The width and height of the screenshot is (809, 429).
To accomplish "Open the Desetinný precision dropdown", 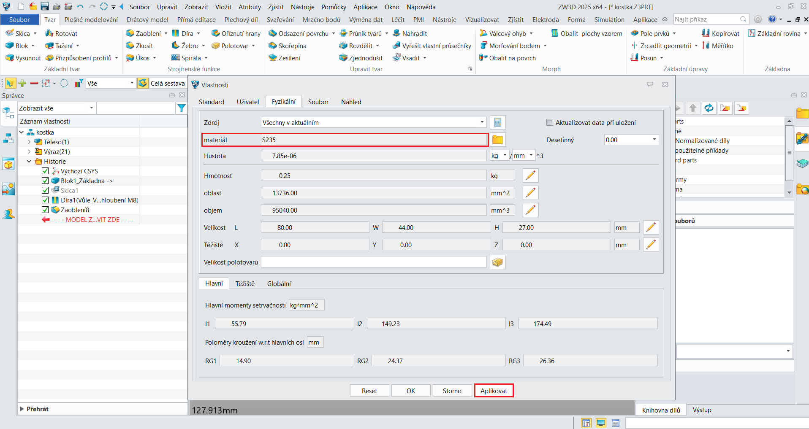I will (x=654, y=140).
